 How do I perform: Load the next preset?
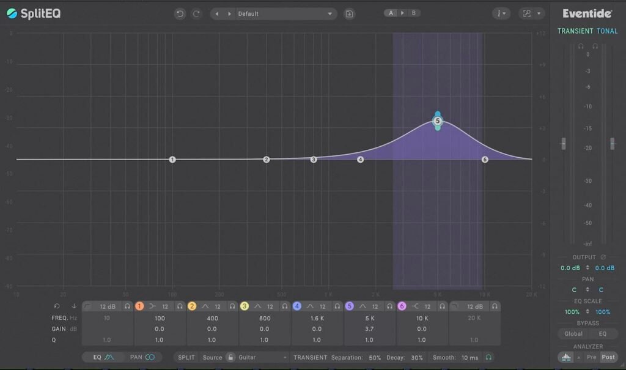229,13
